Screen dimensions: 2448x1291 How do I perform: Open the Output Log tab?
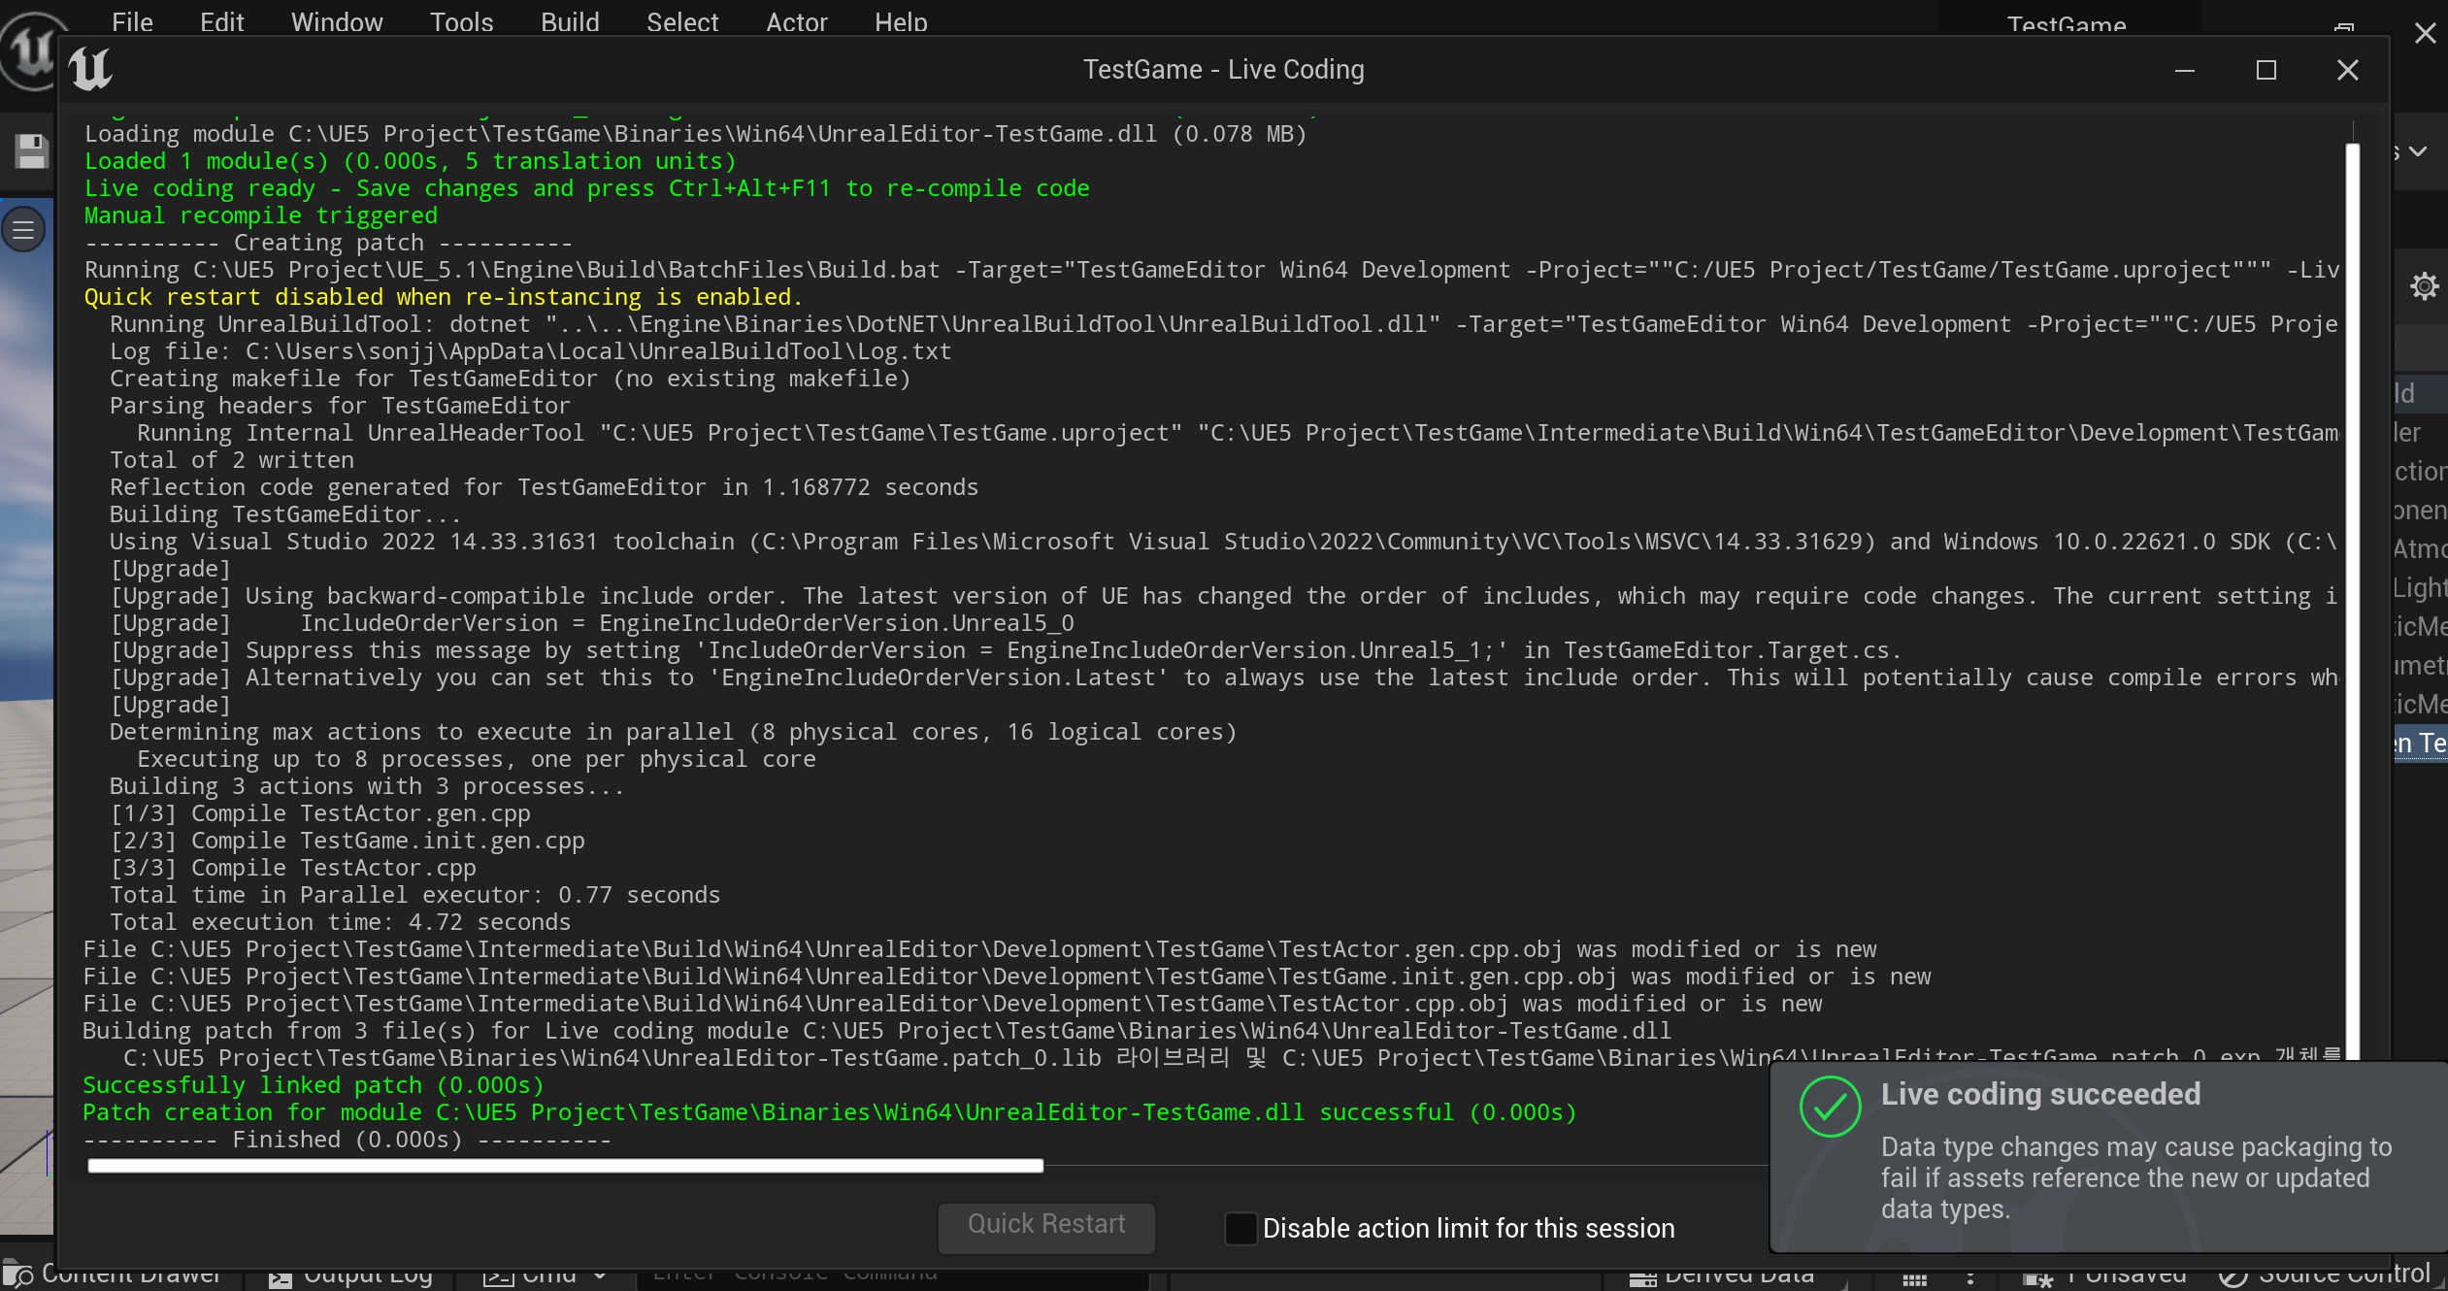[x=351, y=1274]
